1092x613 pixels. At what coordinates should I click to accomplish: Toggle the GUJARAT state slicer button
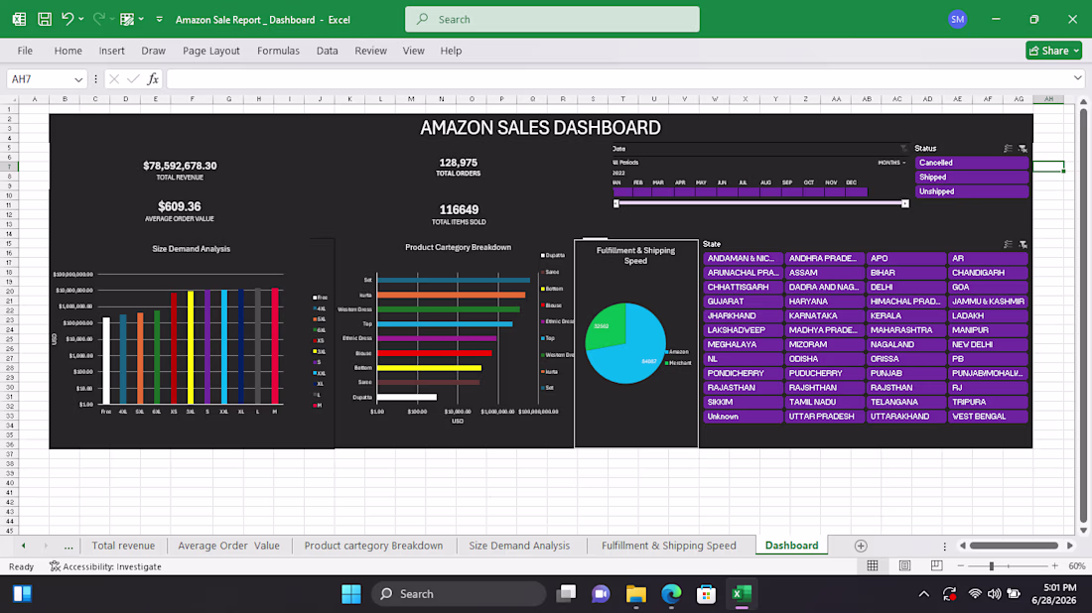[743, 302]
